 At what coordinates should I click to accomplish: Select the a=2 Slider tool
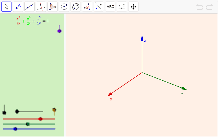pos(122,7)
